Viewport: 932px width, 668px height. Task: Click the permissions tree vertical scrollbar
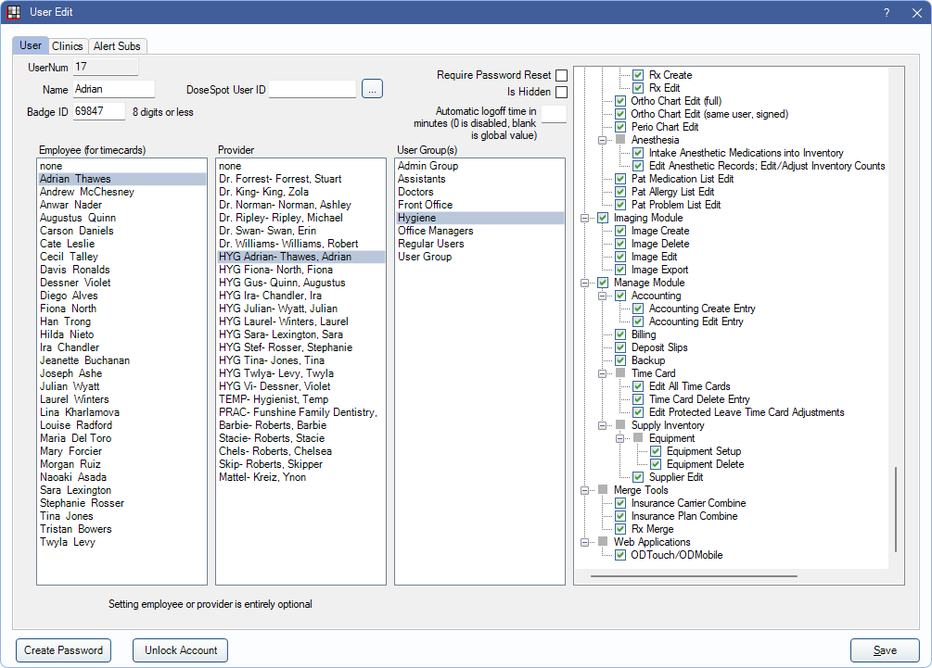click(x=895, y=509)
